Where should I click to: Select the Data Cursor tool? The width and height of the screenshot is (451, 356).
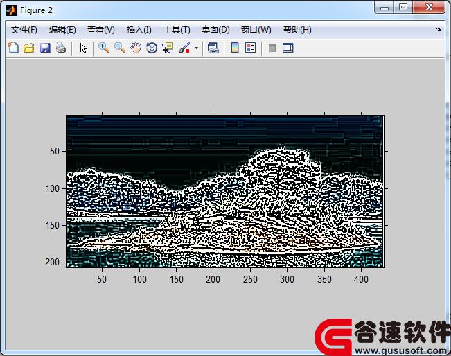pyautogui.click(x=168, y=48)
